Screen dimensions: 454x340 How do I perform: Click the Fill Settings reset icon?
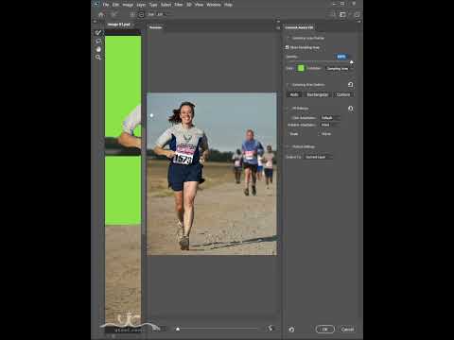(351, 109)
